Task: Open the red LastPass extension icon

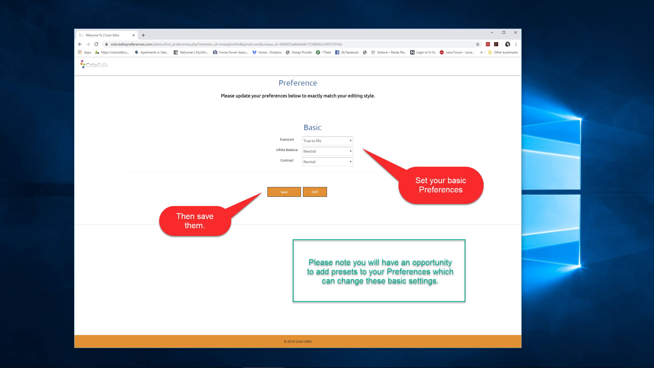Action: [x=488, y=44]
